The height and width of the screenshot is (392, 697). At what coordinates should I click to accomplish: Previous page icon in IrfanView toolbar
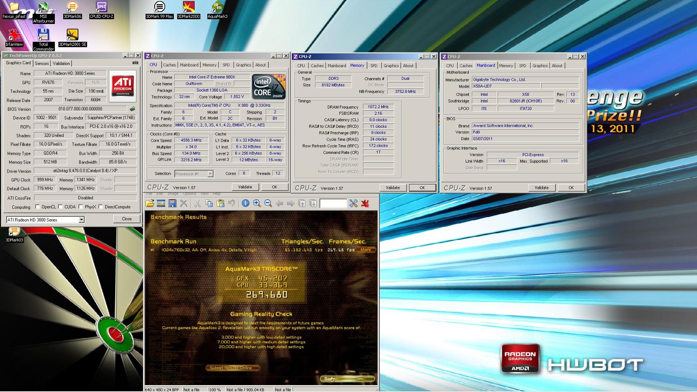(302, 203)
